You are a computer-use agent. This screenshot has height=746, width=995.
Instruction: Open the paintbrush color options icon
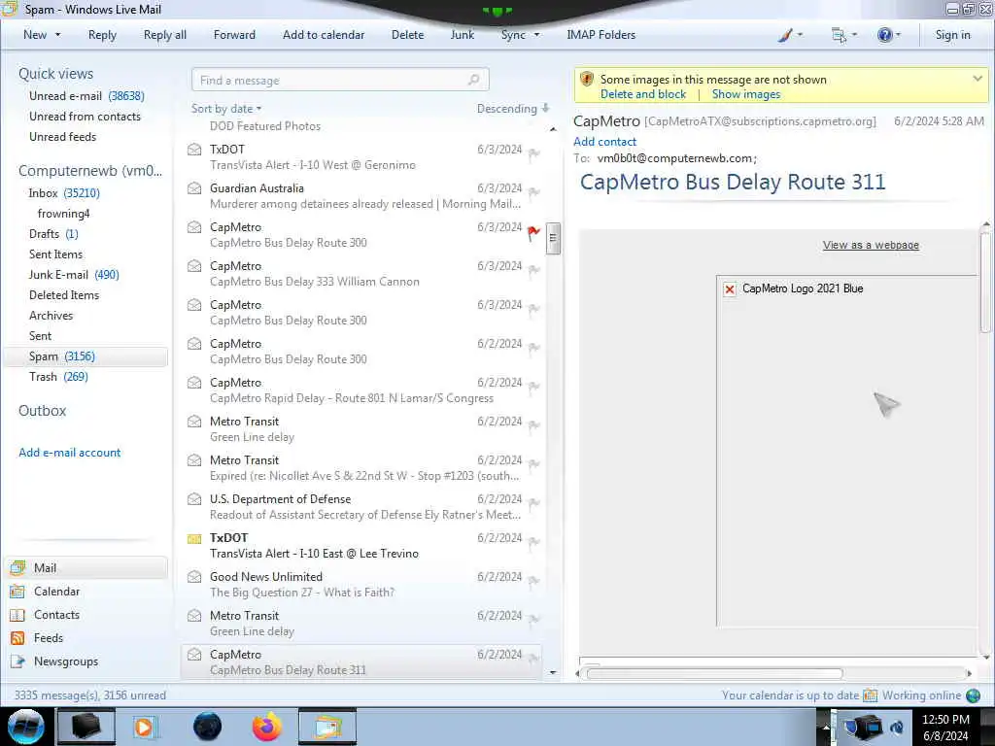pos(785,35)
